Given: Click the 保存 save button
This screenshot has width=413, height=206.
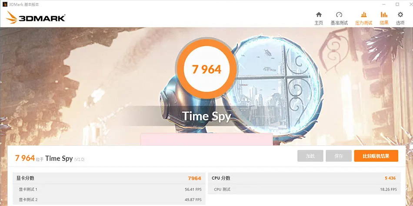Looking at the screenshot, I should pyautogui.click(x=339, y=156).
